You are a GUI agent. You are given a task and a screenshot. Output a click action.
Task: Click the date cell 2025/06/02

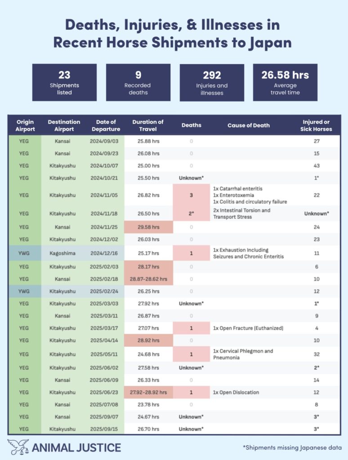[x=104, y=368]
